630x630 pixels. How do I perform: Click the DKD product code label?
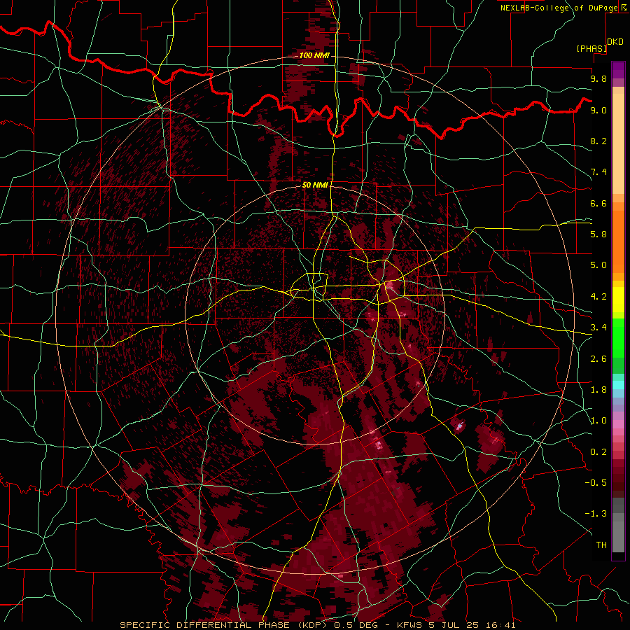pyautogui.click(x=615, y=42)
